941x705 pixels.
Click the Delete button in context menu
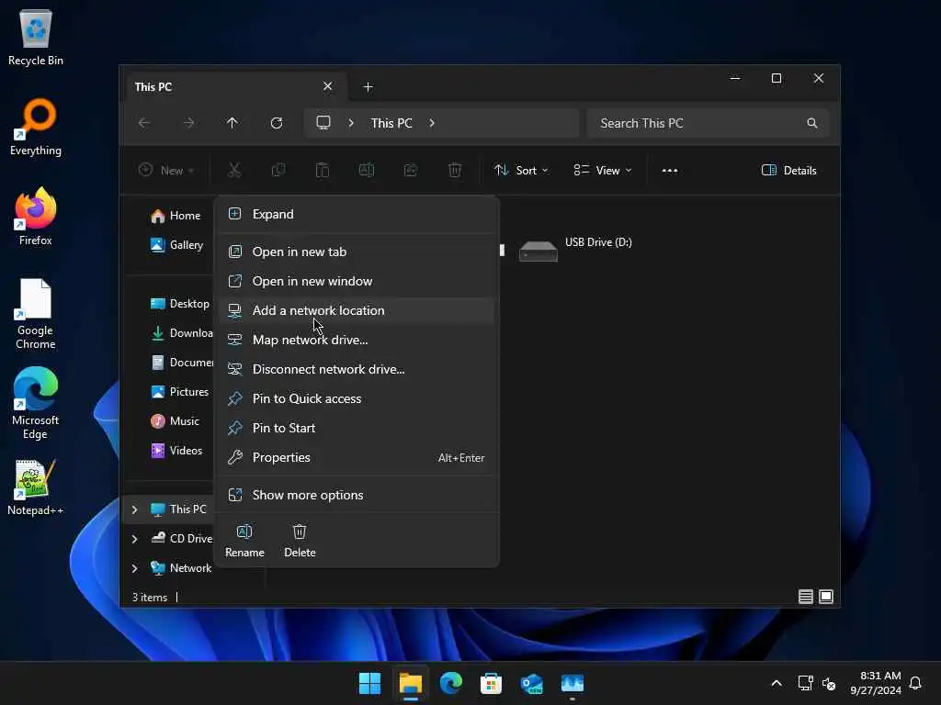pos(300,540)
